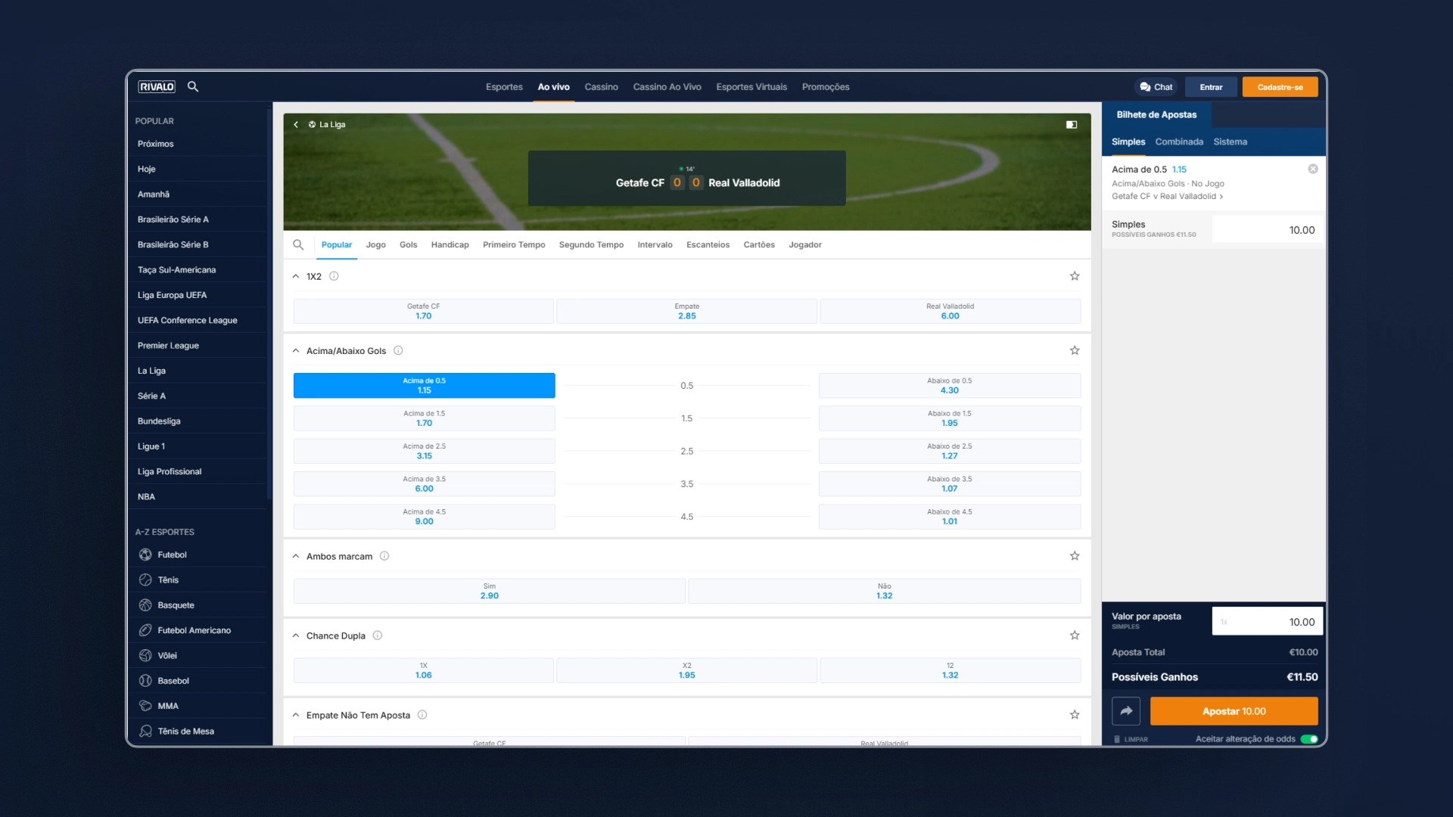
Task: Open Acima/Abaixo Gols info icon
Action: pos(398,350)
